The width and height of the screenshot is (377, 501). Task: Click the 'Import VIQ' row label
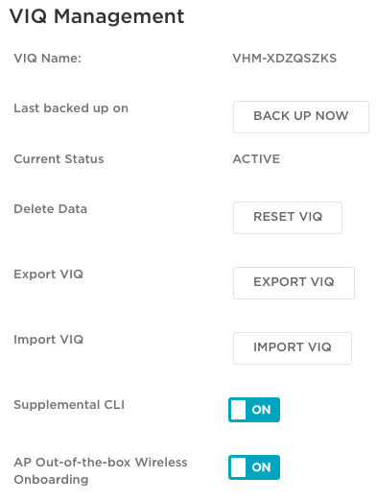48,340
